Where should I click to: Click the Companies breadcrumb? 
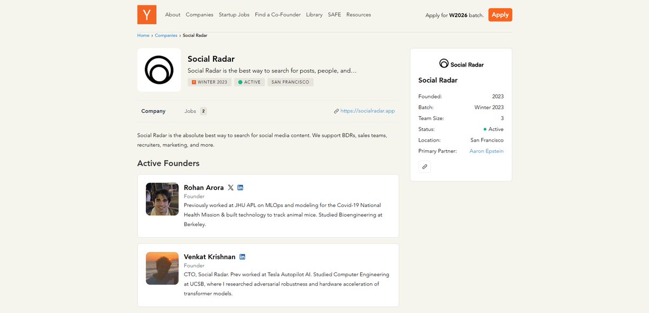[x=166, y=35]
